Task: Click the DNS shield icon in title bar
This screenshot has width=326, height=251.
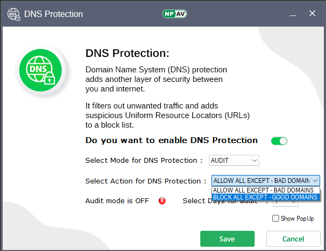Action: (13, 14)
